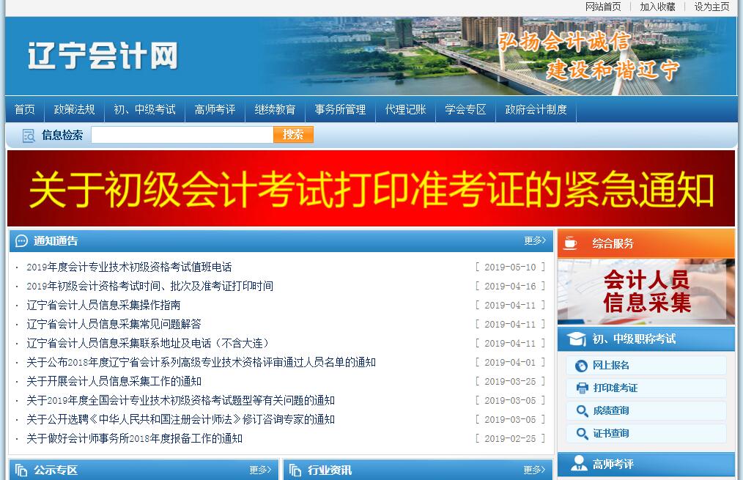The image size is (743, 480).
Task: Open notice 2019年初级会计资格考试时间、批次及准考证打印时间
Action: coord(149,287)
